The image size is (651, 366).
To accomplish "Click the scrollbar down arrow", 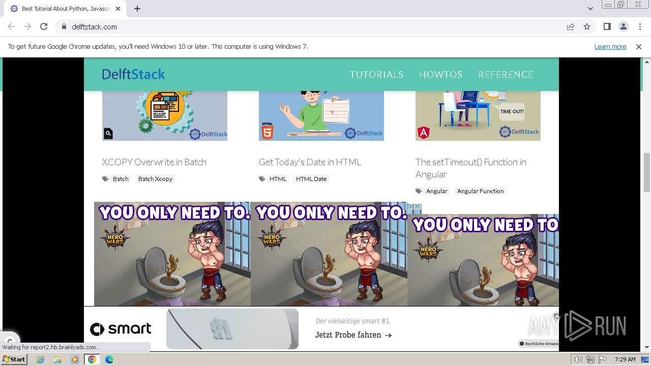I will (647, 348).
